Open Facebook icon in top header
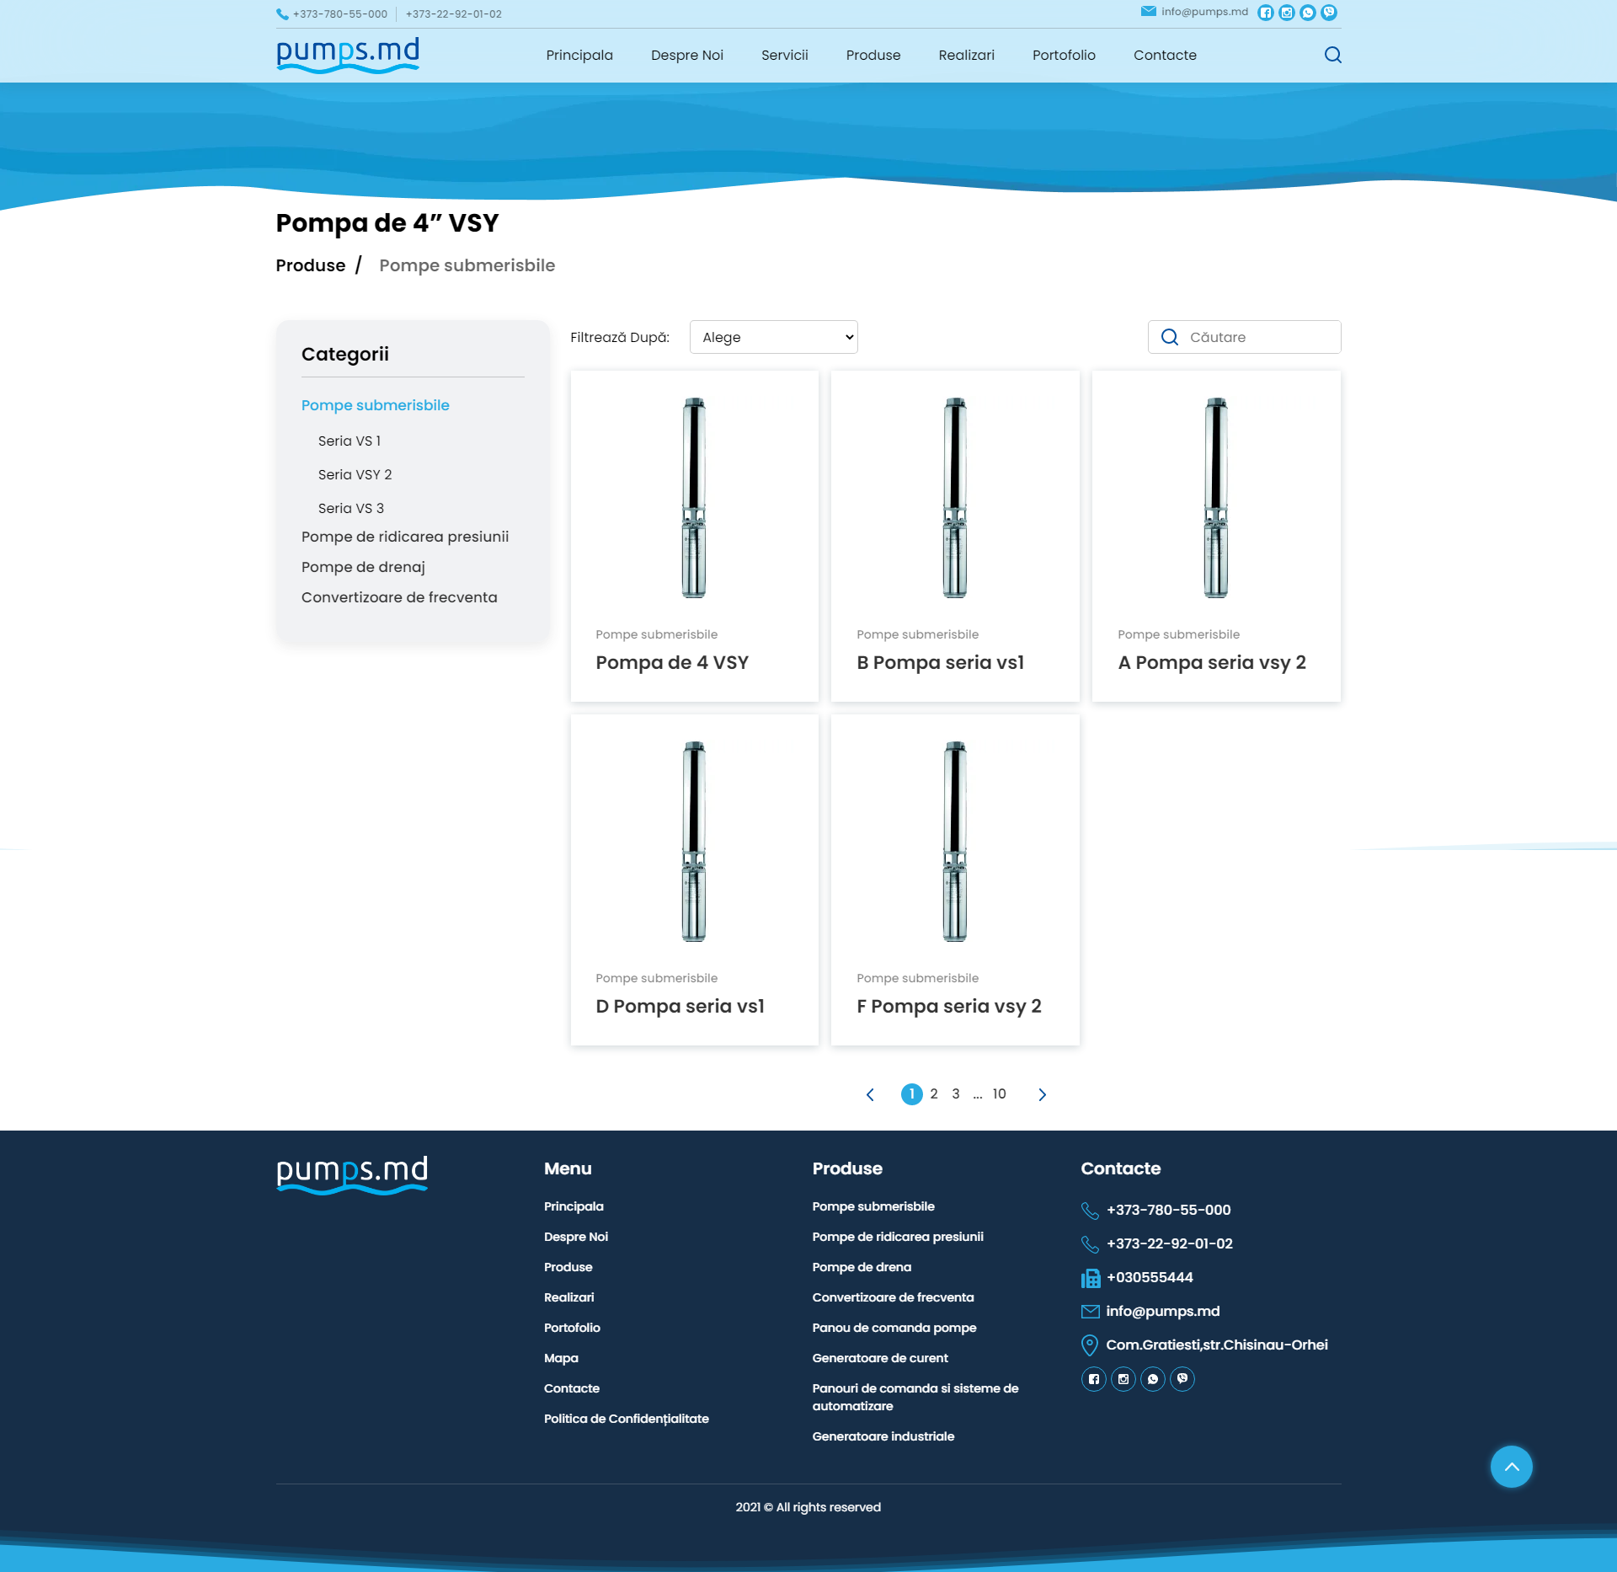1617x1572 pixels. [1265, 13]
